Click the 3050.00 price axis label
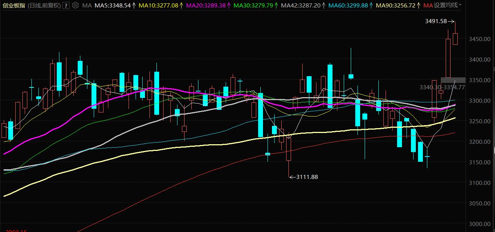Image resolution: width=495 pixels, height=232 pixels. coord(479,203)
